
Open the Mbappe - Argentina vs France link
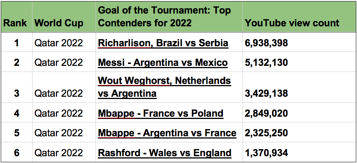167,133
